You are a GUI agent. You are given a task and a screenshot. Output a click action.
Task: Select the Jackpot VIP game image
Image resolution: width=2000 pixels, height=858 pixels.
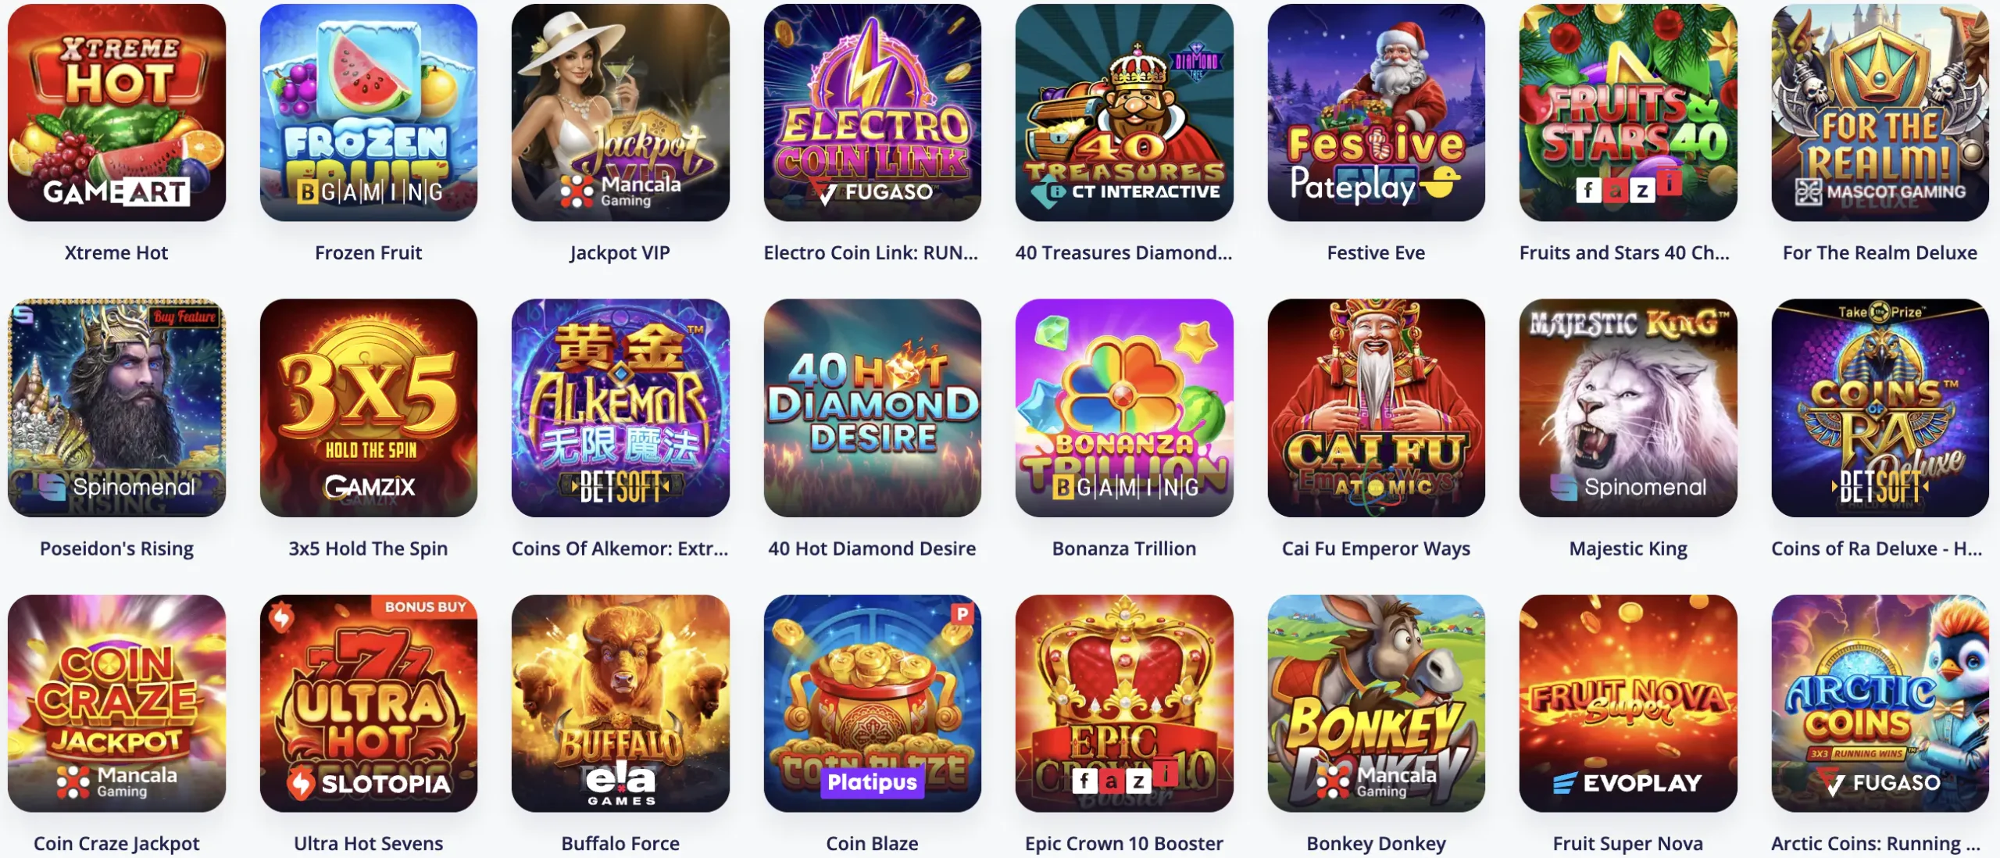click(620, 113)
